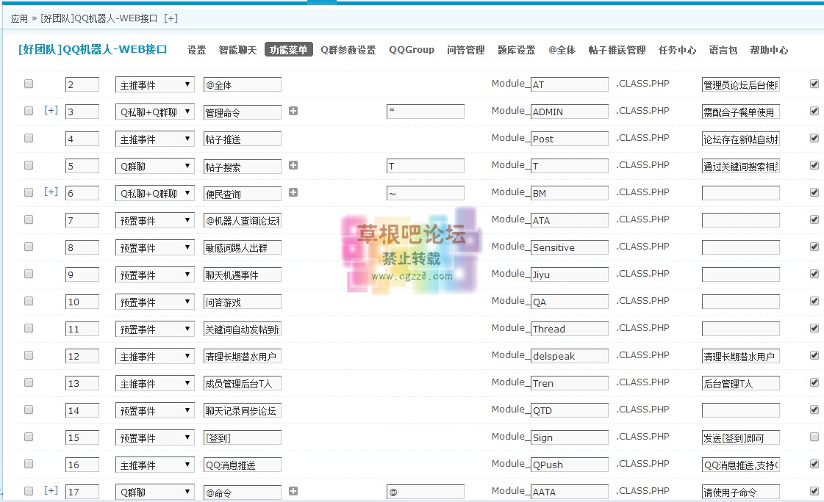This screenshot has height=502, width=824.
Task: Open the 预置事件 dropdown in the 问答游戏 row
Action: [154, 301]
